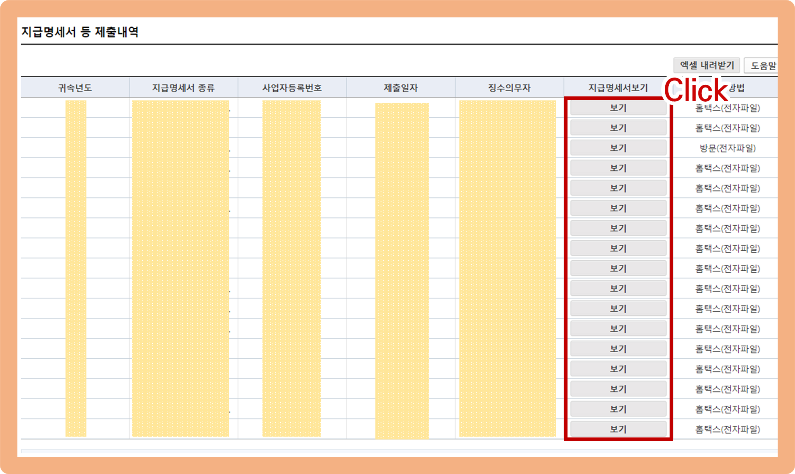This screenshot has height=474, width=795.
Task: Click the 제출일자 column header
Action: (401, 88)
